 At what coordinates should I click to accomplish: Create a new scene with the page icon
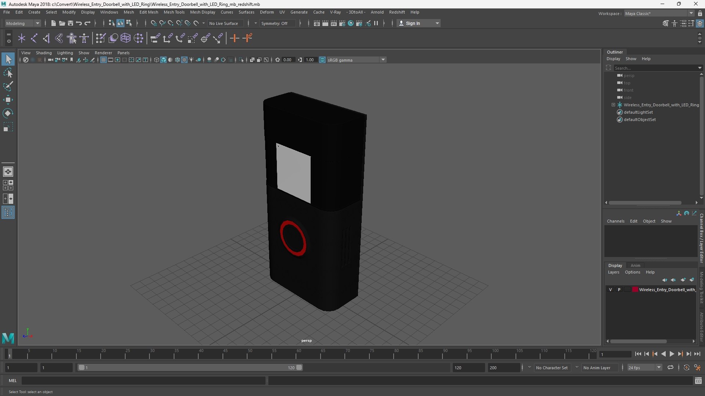pyautogui.click(x=54, y=23)
